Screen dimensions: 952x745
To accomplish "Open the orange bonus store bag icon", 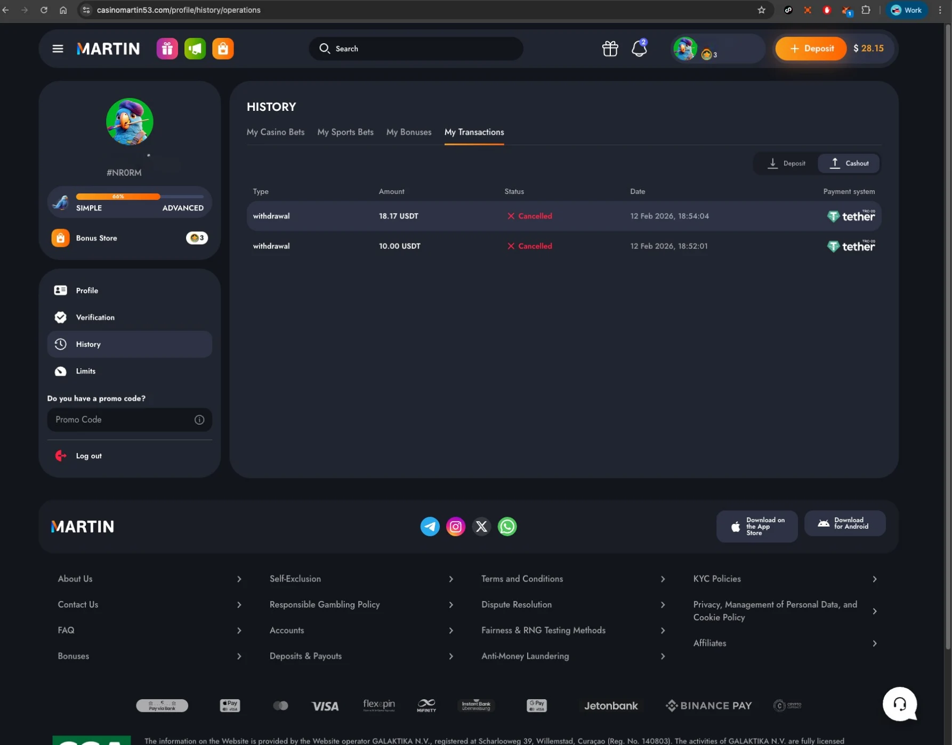I will point(223,48).
